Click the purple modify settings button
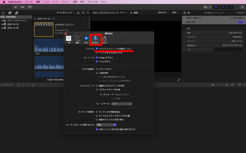246x153 pixels. (x=240, y=22)
